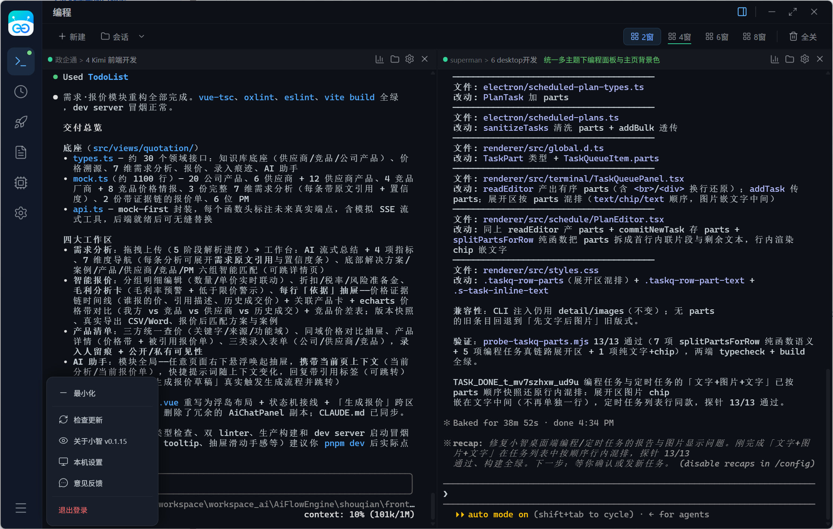
Task: Click the 统一多主题下编程面板与主页背景色 title
Action: [601, 60]
